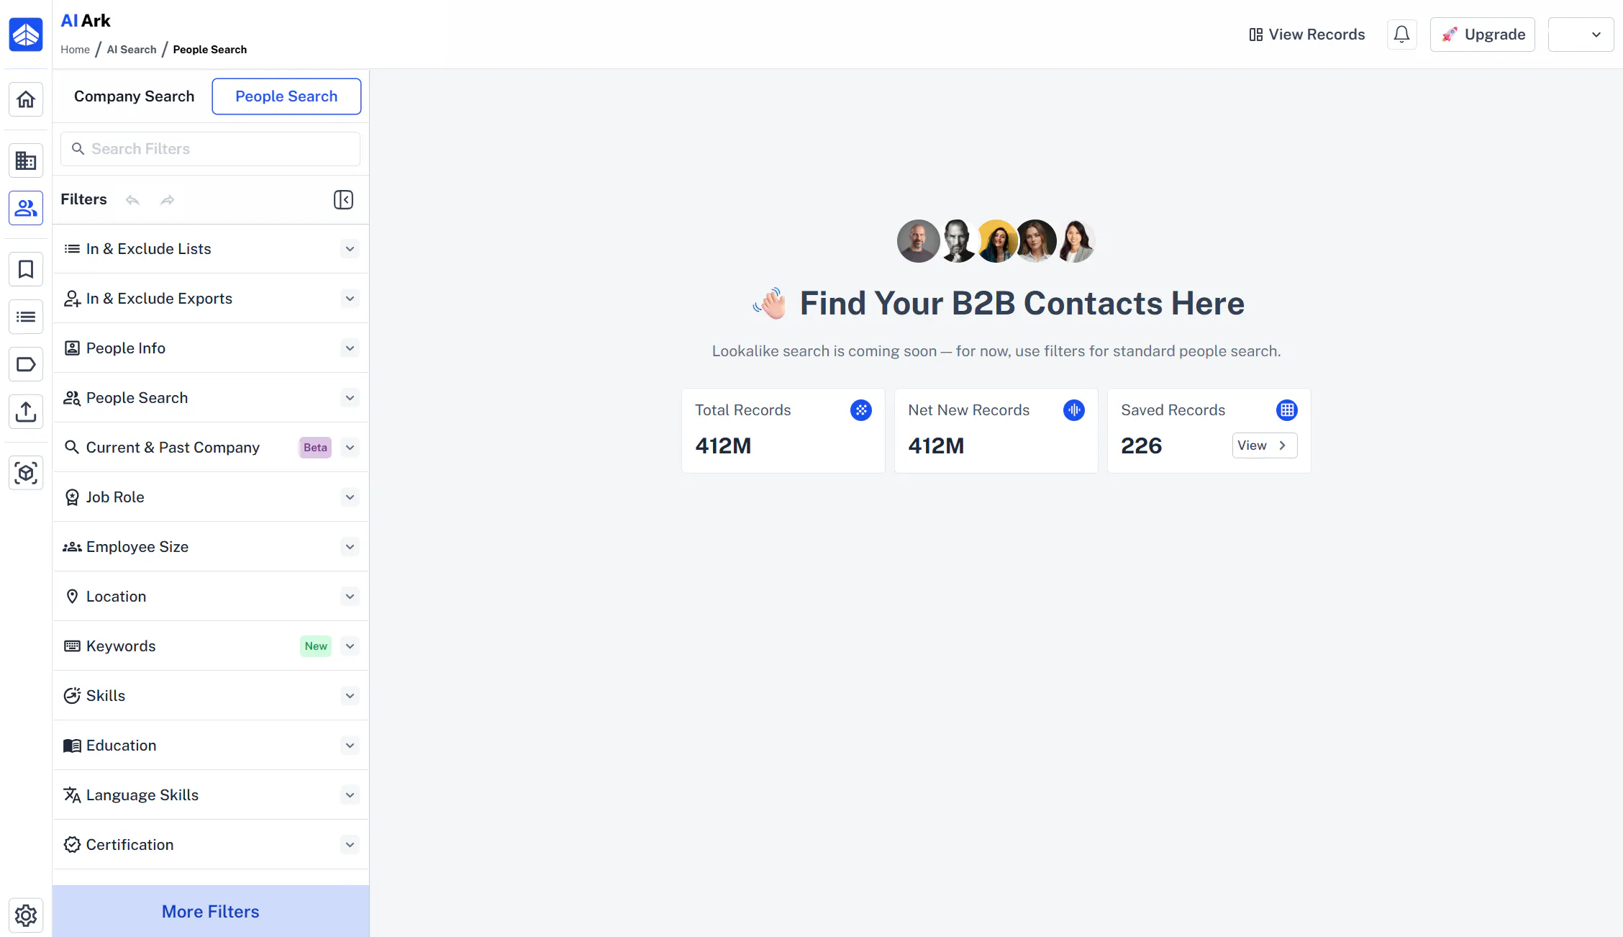Image resolution: width=1623 pixels, height=937 pixels.
Task: Expand Job Role filter chevron
Action: pyautogui.click(x=350, y=497)
